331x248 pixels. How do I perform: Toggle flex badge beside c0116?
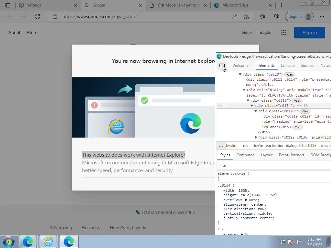[x=297, y=101]
